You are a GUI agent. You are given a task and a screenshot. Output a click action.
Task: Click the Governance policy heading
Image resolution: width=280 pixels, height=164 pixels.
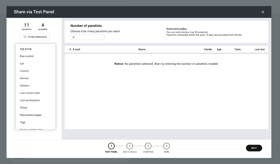[x=177, y=29]
